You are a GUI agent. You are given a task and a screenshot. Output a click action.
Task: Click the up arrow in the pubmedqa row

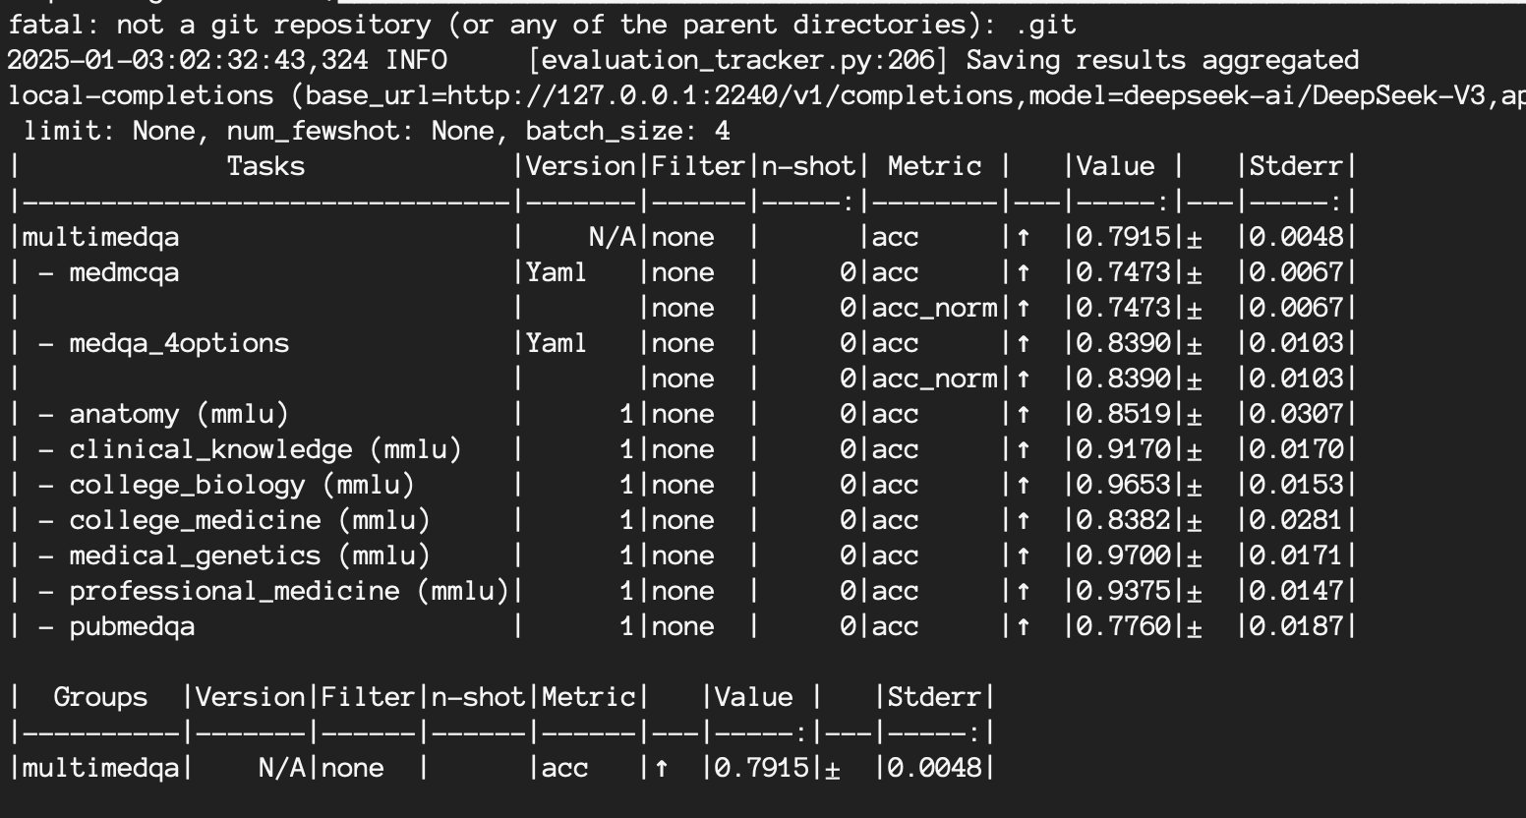click(1023, 626)
